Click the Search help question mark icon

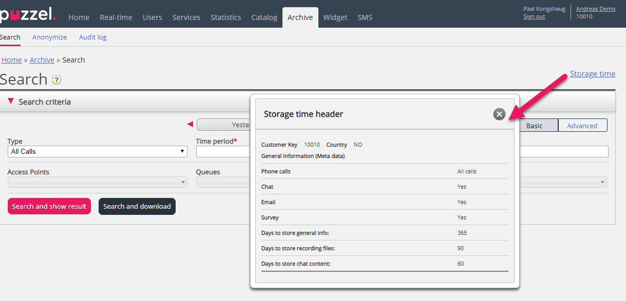[56, 80]
